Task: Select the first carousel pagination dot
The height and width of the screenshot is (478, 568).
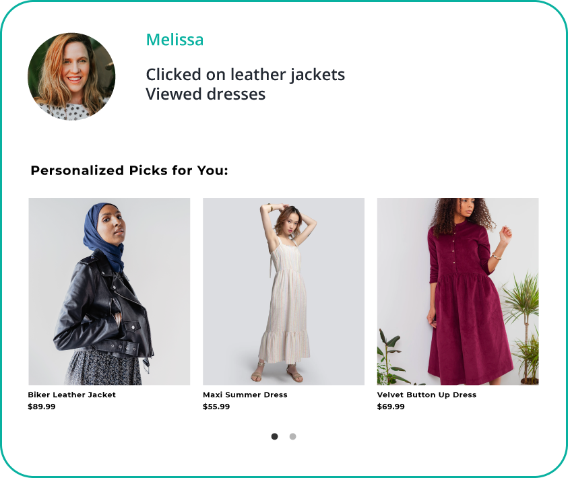Action: pyautogui.click(x=275, y=436)
